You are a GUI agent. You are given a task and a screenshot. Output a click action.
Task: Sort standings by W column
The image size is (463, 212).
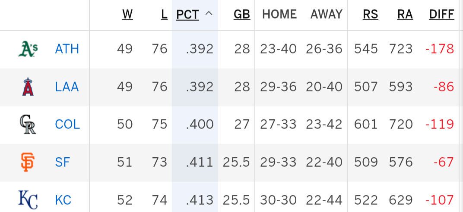127,14
